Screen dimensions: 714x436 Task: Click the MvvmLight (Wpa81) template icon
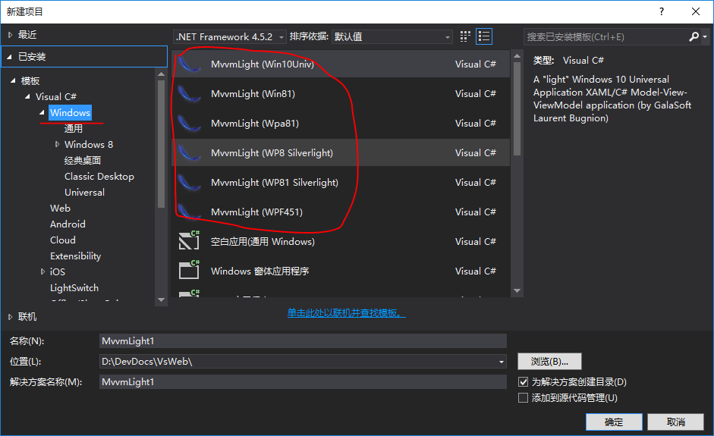(x=189, y=124)
